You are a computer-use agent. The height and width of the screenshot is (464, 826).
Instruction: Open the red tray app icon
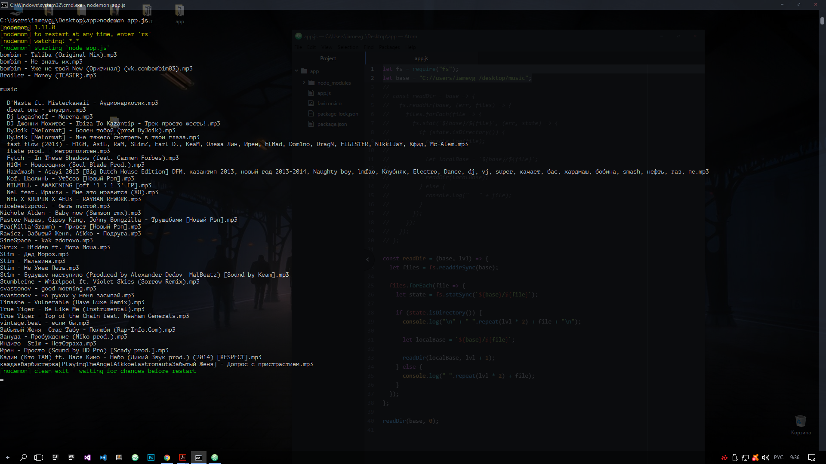(x=724, y=458)
